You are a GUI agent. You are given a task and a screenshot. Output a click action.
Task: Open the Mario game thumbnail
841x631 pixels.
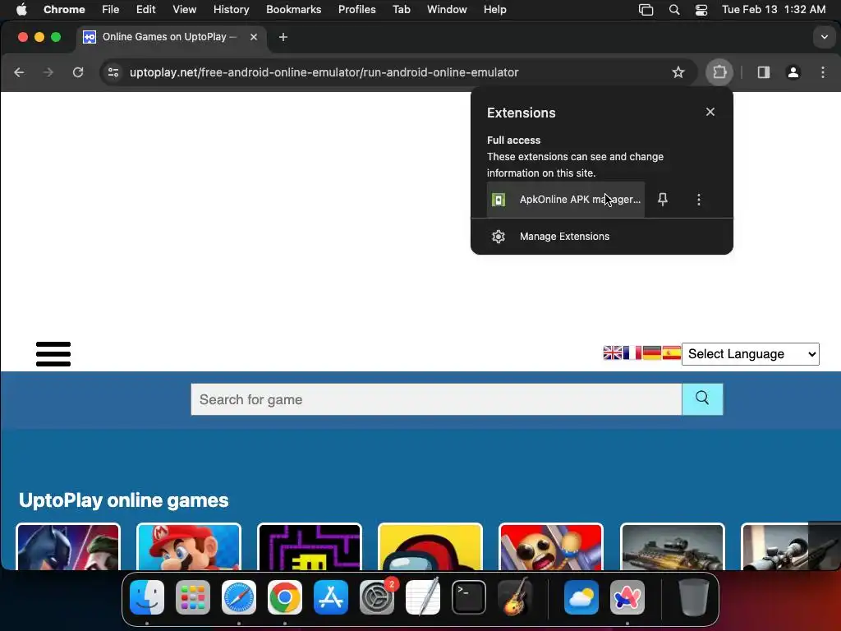189,546
